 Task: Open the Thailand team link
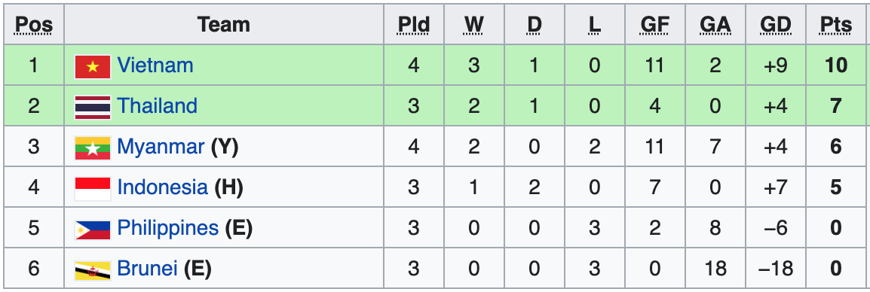coord(157,106)
